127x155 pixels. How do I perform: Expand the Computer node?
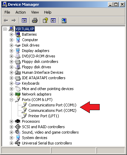(x=11, y=40)
